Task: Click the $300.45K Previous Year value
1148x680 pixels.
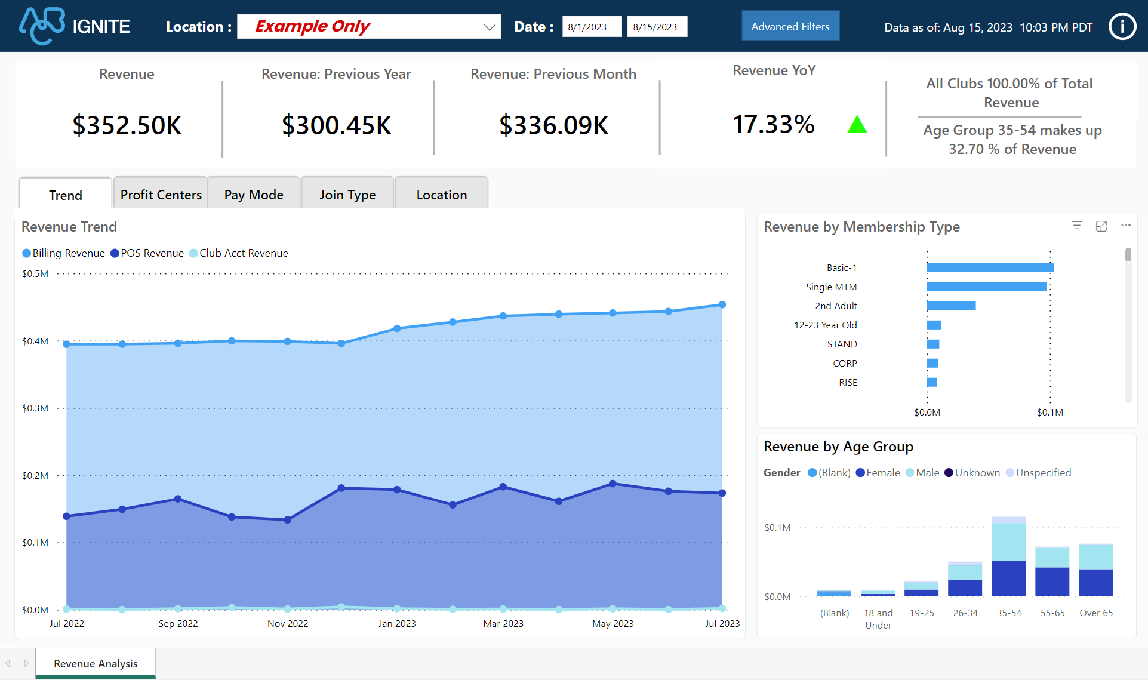Action: (x=337, y=125)
